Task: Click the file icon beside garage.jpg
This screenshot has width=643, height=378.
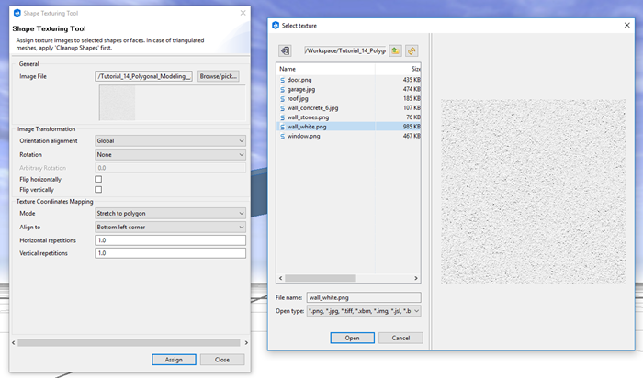Action: click(x=283, y=90)
